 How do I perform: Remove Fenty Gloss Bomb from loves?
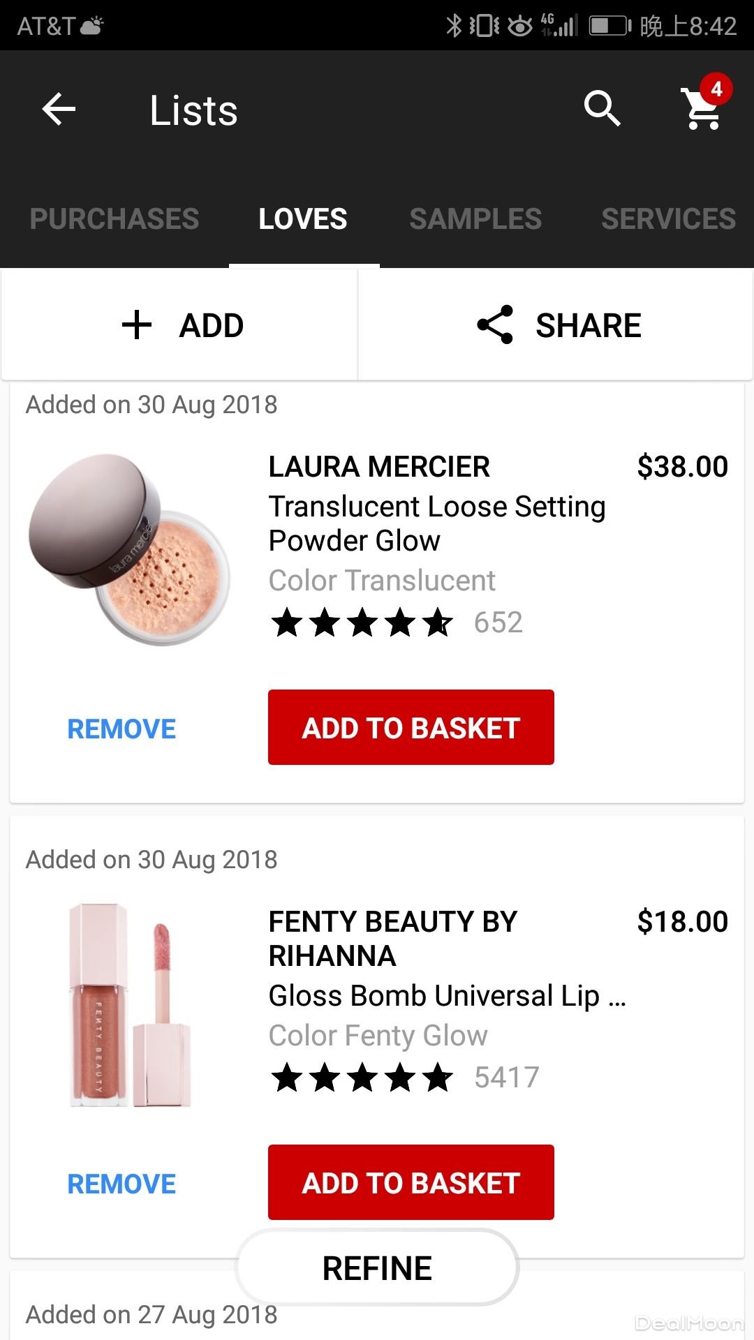pos(121,1184)
